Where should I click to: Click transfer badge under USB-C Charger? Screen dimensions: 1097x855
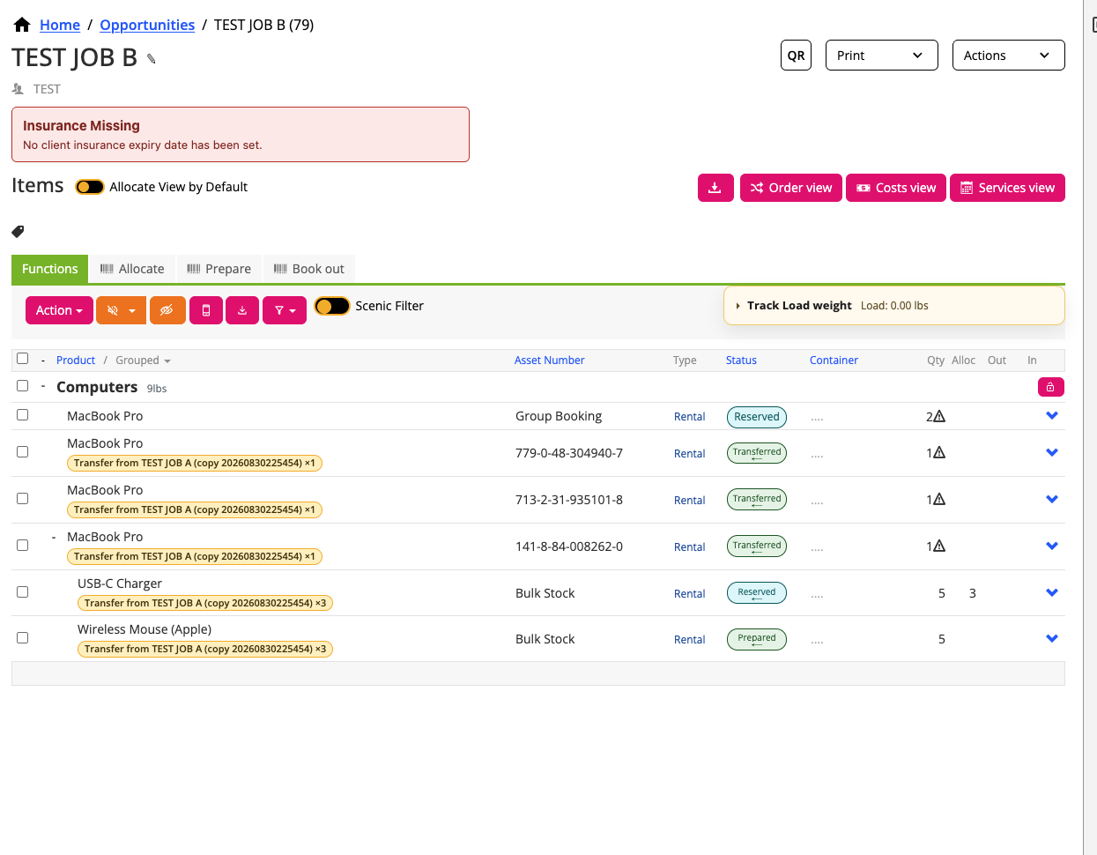point(205,603)
